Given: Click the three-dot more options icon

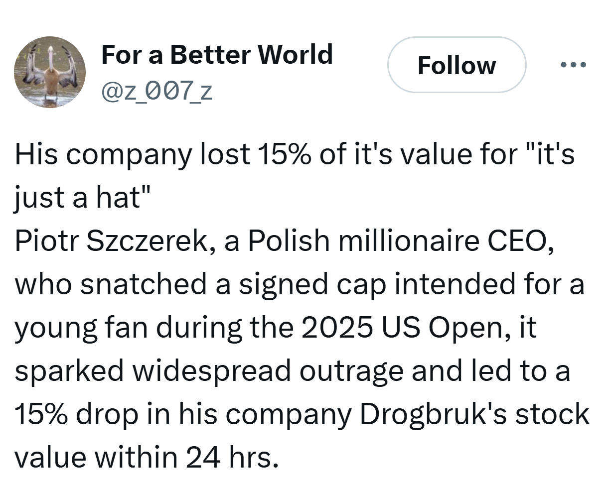Looking at the screenshot, I should (573, 65).
